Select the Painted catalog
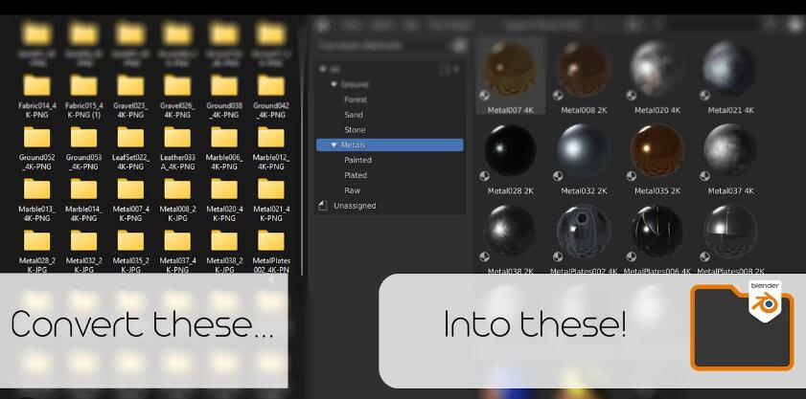The height and width of the screenshot is (399, 806). [x=357, y=161]
